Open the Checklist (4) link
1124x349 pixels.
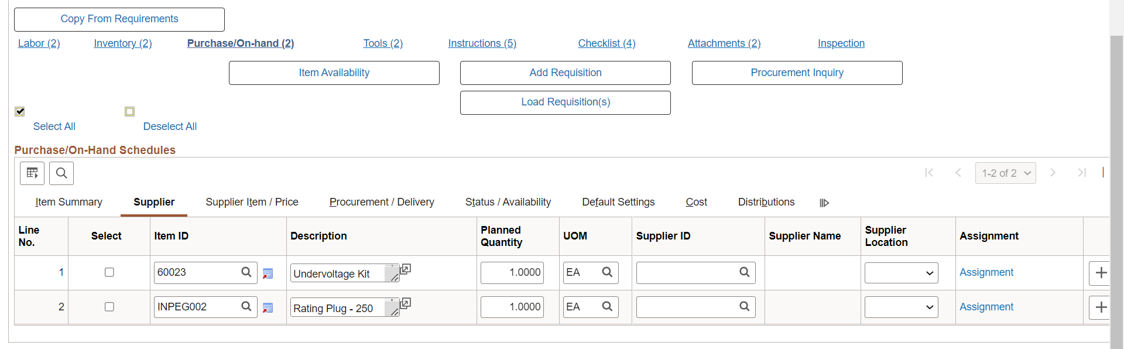coord(606,43)
